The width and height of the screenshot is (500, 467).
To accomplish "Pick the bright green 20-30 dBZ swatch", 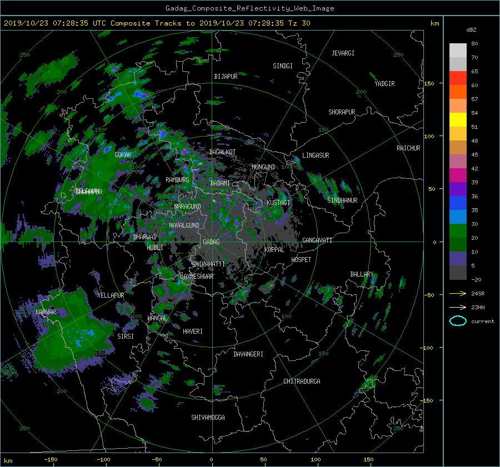I will pos(458,231).
